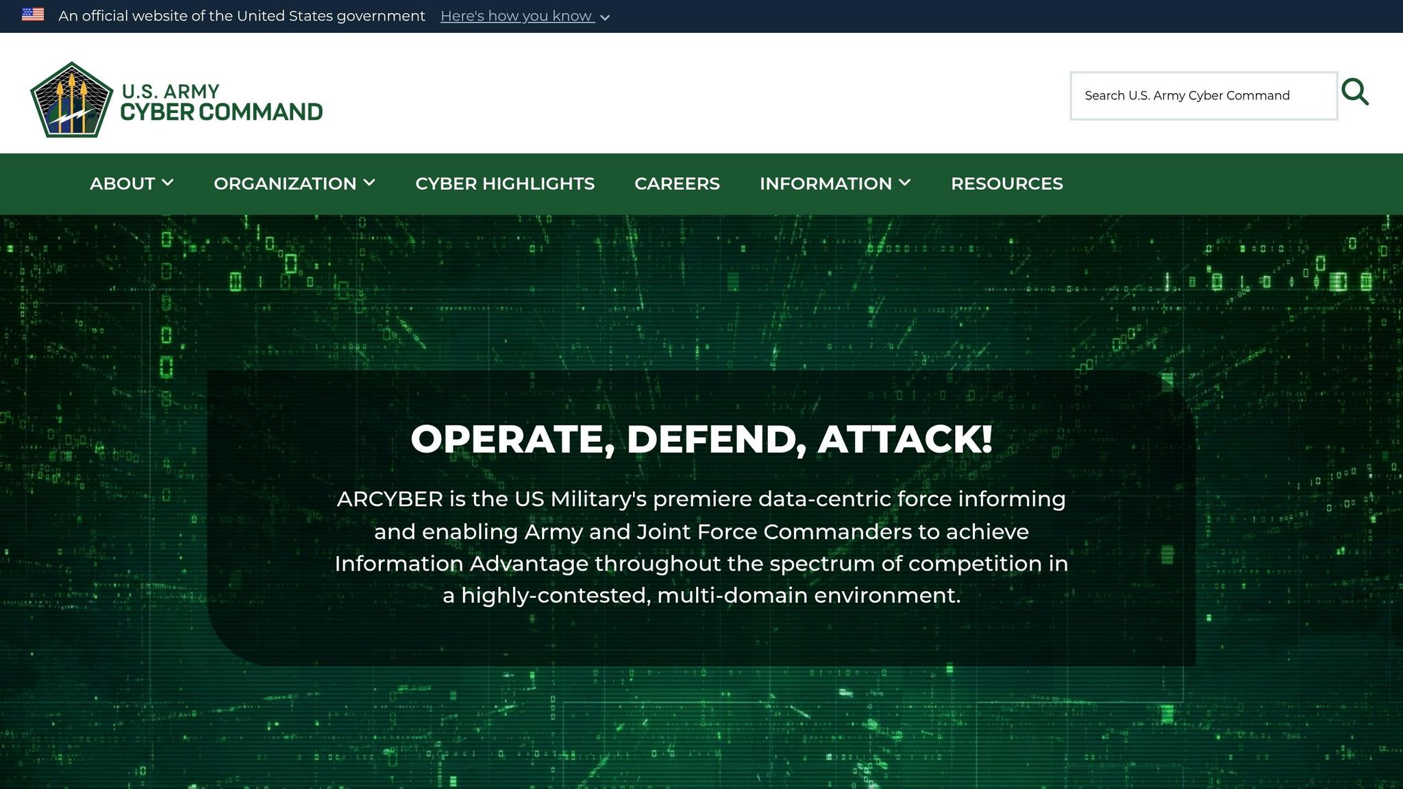Image resolution: width=1403 pixels, height=789 pixels.
Task: Open the CAREERS section
Action: tap(677, 183)
